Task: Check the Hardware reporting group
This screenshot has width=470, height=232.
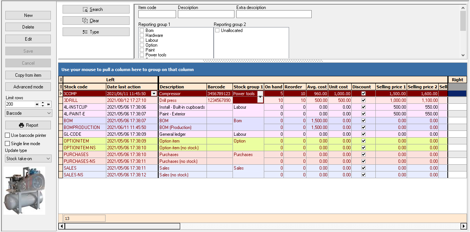Action: 142,35
